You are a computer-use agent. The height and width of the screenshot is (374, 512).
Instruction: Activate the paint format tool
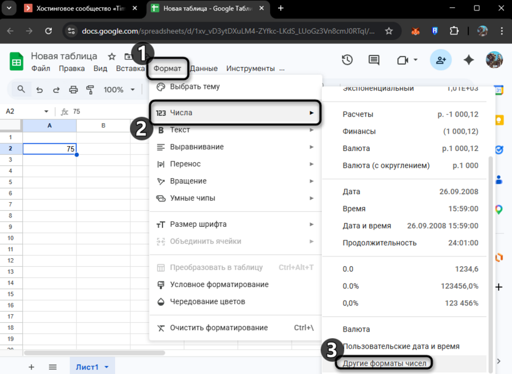[90, 89]
